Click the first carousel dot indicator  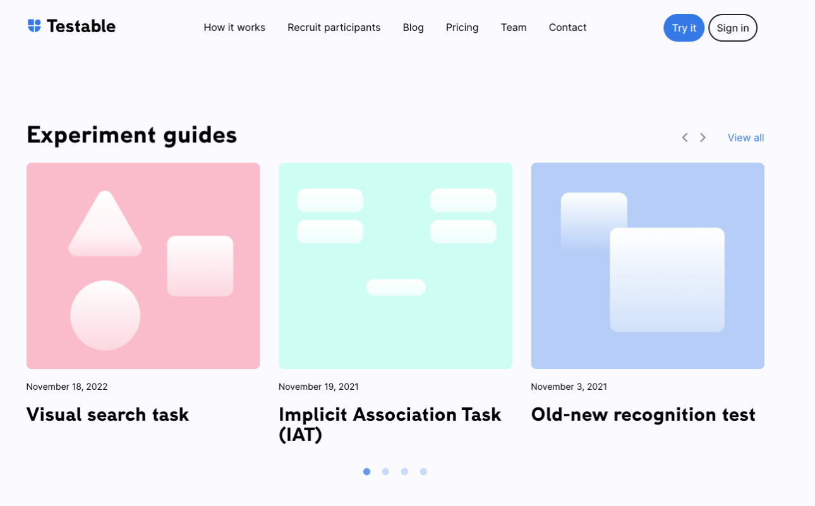366,471
